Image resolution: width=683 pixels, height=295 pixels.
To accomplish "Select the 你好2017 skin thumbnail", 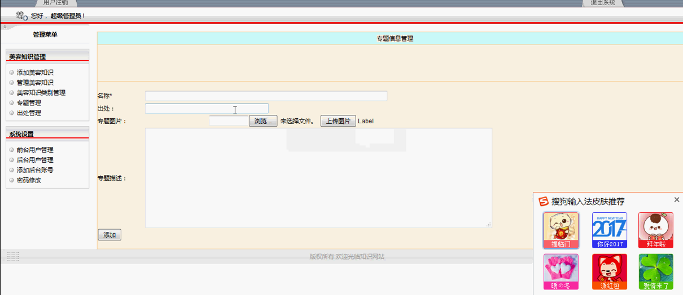I will [x=610, y=230].
